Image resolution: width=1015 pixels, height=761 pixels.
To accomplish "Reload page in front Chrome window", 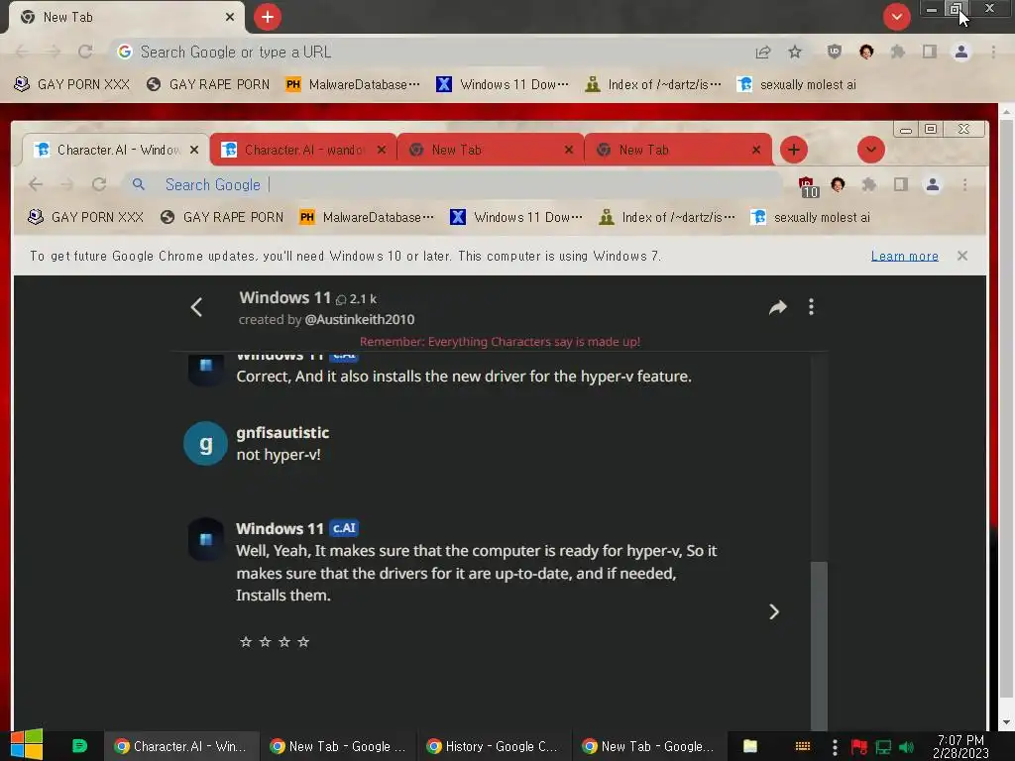I will click(99, 185).
